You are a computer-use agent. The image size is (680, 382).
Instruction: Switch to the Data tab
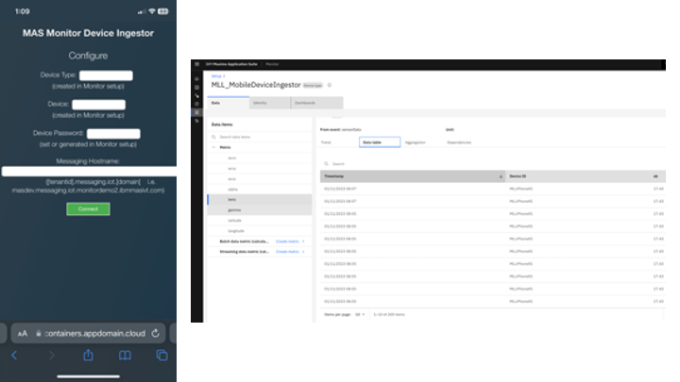(x=229, y=103)
